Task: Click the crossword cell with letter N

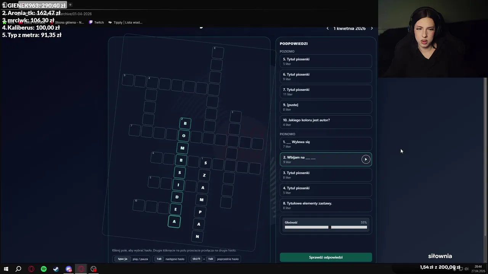Action: [x=197, y=236]
